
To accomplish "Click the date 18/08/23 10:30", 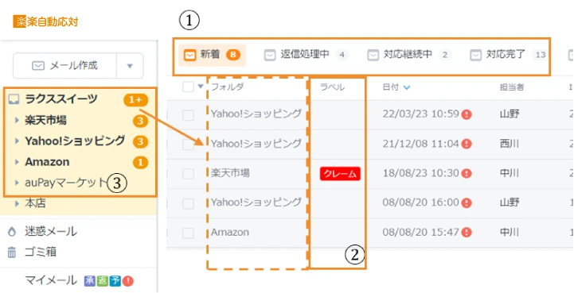I will click(421, 173).
